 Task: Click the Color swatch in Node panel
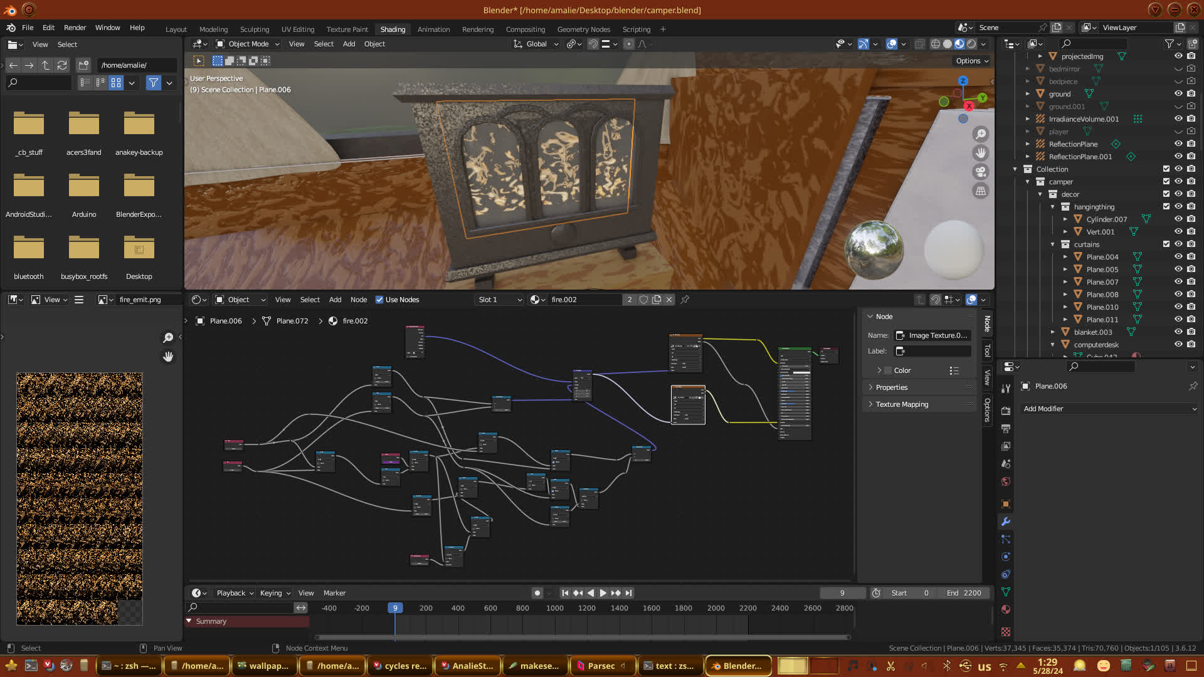tap(888, 370)
